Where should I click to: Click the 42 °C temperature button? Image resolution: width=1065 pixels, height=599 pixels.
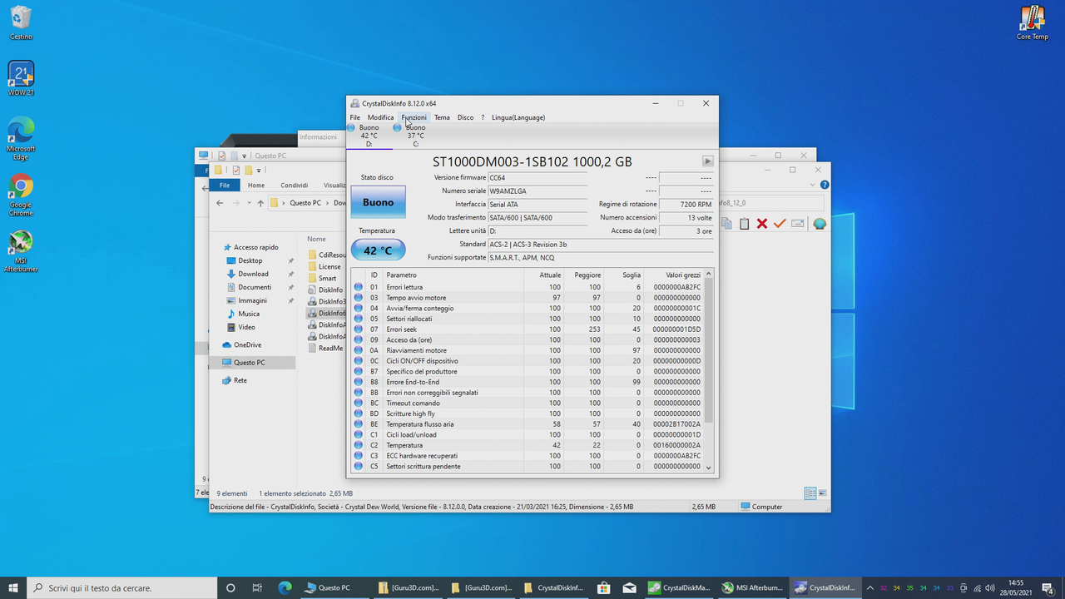coord(378,250)
